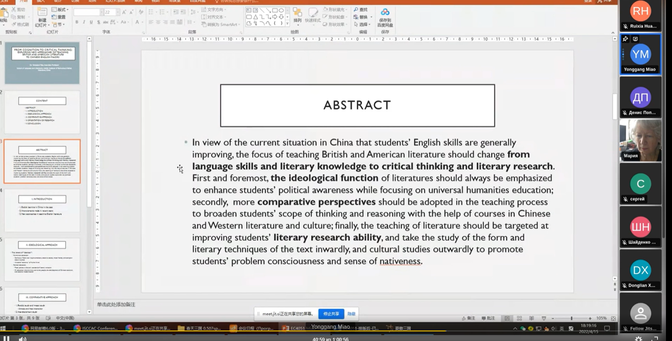Click the Reset (重置) slide button

[59, 17]
